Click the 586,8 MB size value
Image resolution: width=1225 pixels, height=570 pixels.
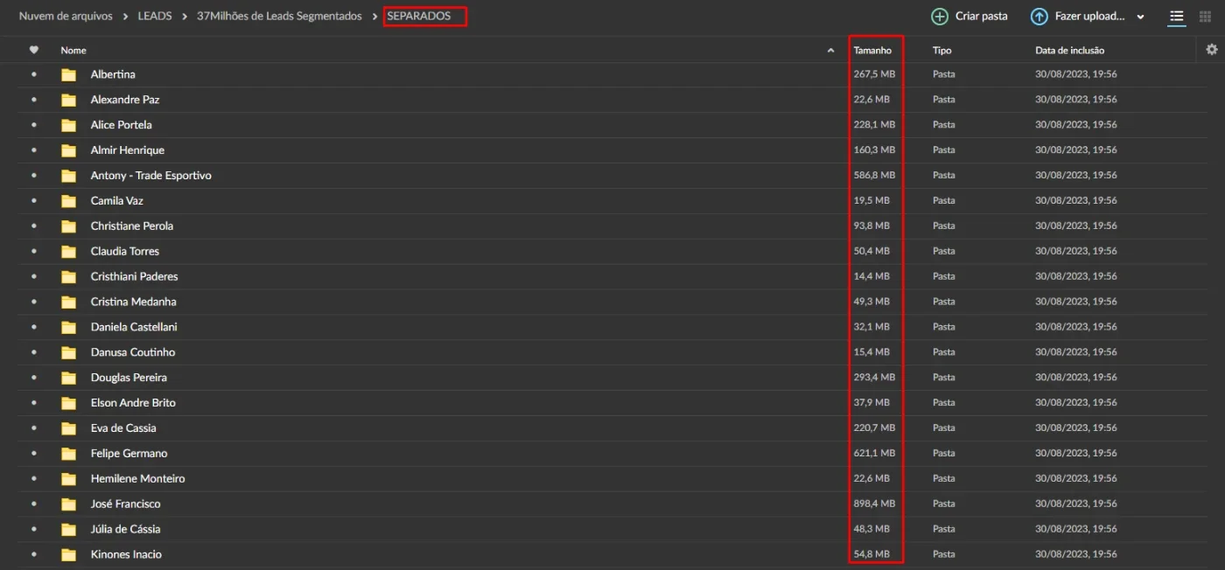click(x=874, y=176)
